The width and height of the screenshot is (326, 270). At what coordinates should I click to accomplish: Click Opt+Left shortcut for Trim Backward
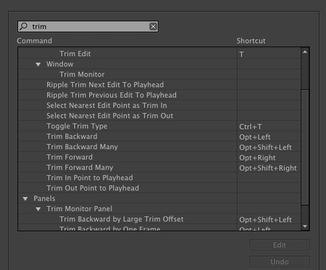[255, 137]
